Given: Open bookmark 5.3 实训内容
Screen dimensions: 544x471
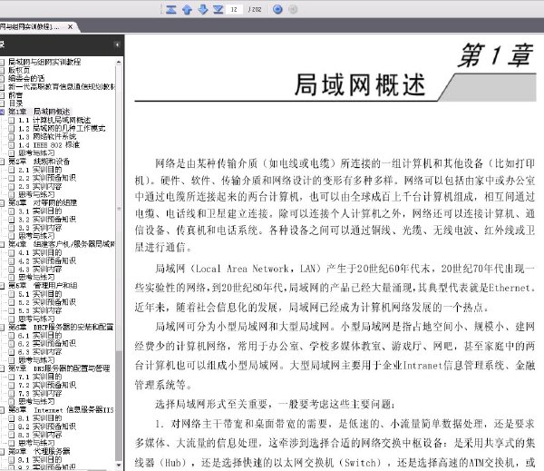Looking at the screenshot, I should click(40, 310).
